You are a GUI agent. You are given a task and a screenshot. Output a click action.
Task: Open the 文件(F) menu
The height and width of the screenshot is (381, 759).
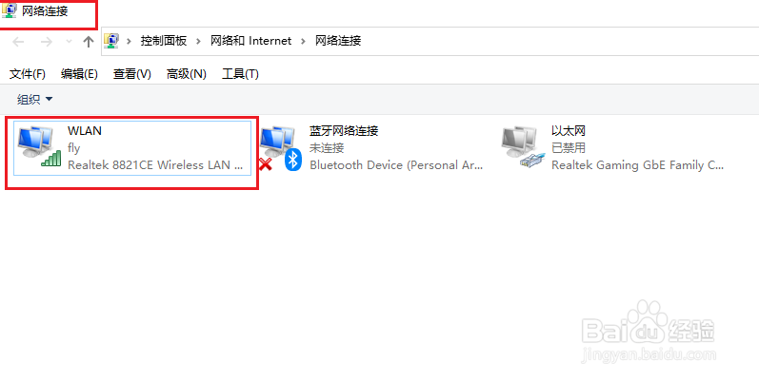(x=28, y=74)
